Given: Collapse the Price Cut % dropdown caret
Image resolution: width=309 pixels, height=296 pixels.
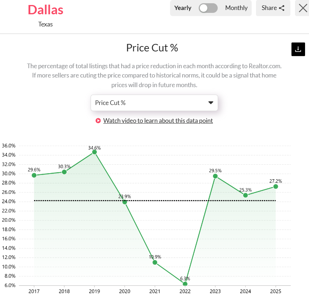Looking at the screenshot, I should tap(211, 103).
